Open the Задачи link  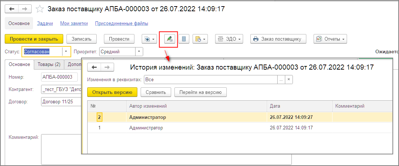click(x=45, y=23)
